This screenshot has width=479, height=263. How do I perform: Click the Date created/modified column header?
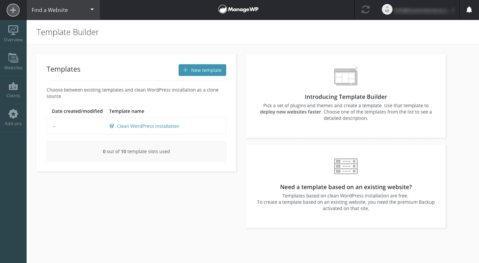coord(77,111)
